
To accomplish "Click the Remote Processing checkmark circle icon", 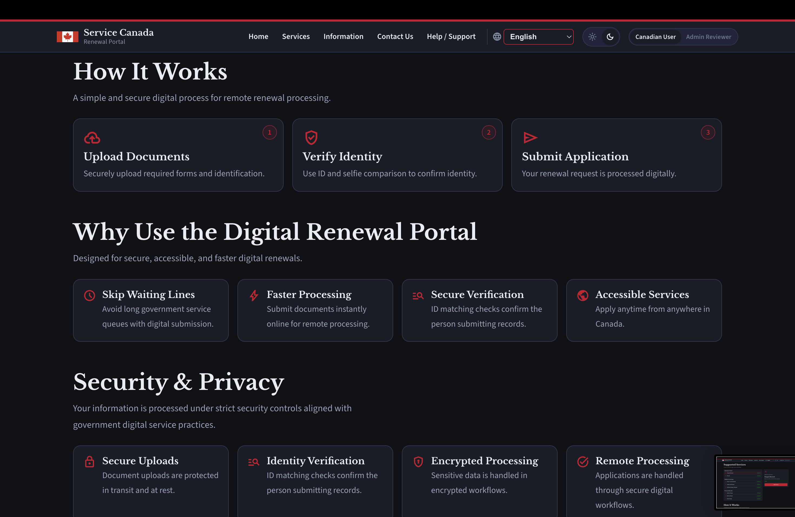I will (582, 462).
